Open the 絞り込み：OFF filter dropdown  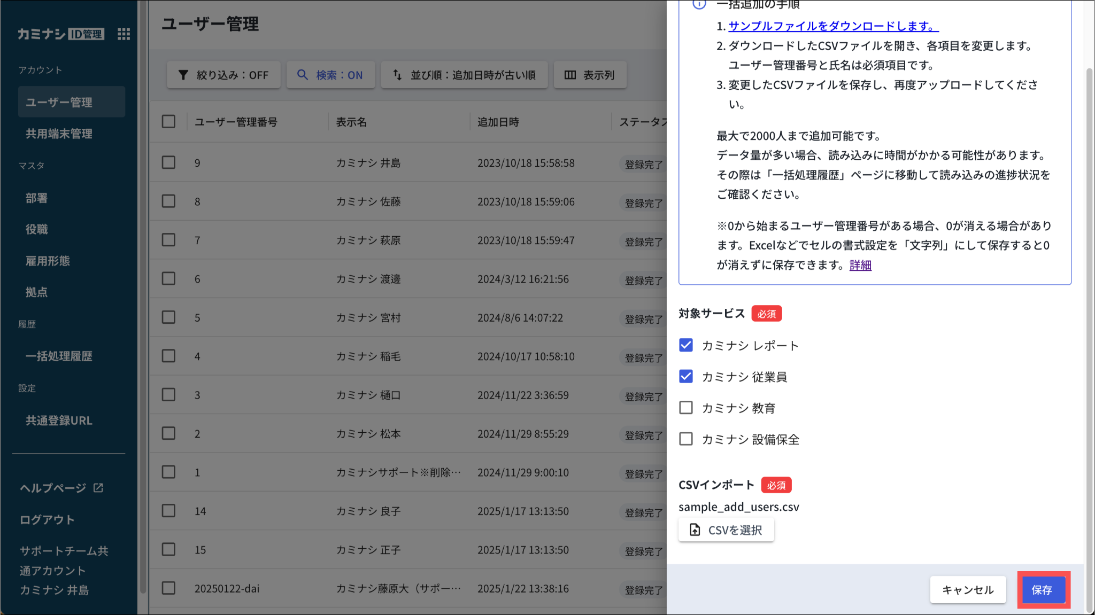[x=223, y=75]
